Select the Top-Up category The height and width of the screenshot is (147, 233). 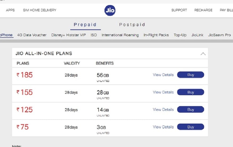(x=180, y=35)
